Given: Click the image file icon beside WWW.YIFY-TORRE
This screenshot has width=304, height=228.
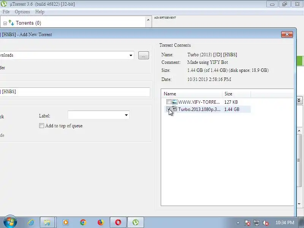Looking at the screenshot, I should pos(175,102).
